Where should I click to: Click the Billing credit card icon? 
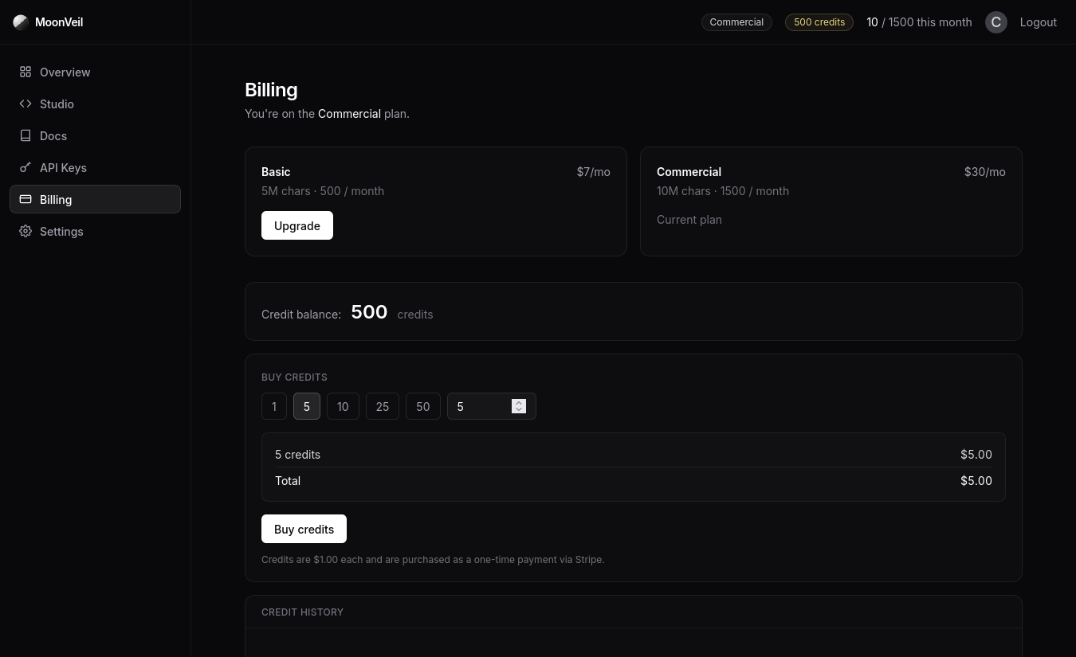[x=26, y=199]
